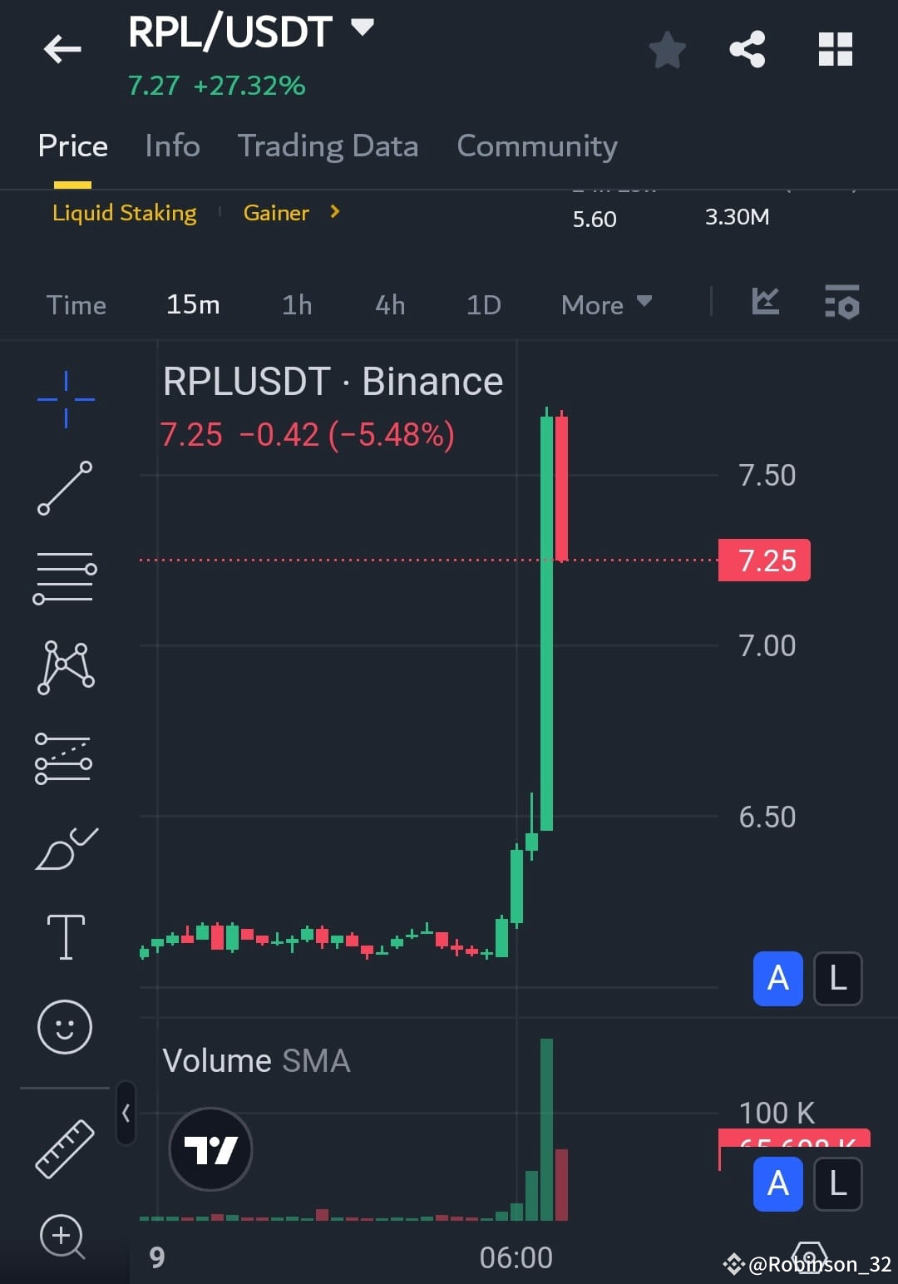Switch to the Trading Data tab
The width and height of the screenshot is (898, 1284).
tap(328, 146)
